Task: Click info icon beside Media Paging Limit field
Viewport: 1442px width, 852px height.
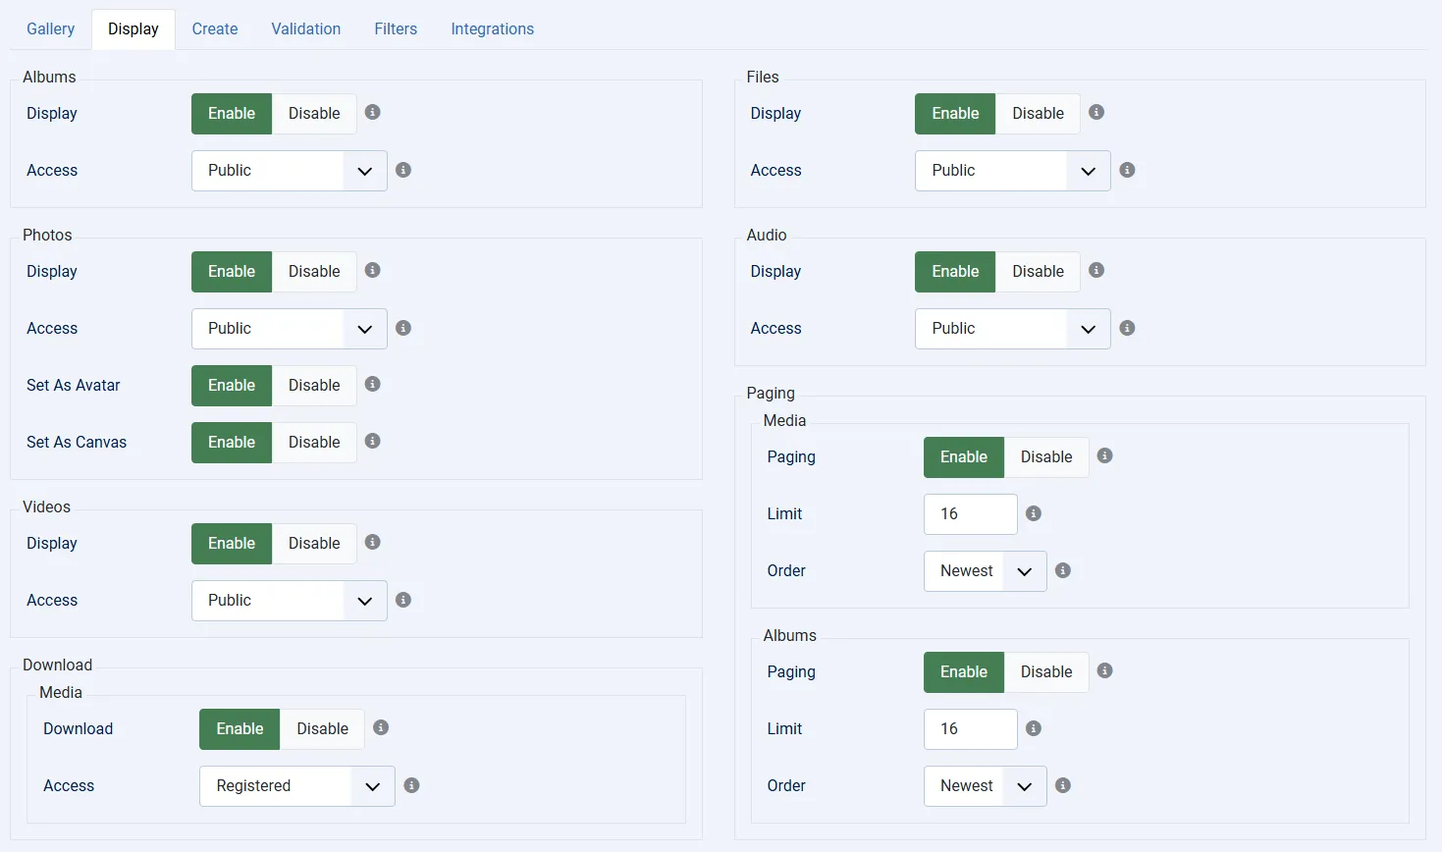Action: (x=1034, y=513)
